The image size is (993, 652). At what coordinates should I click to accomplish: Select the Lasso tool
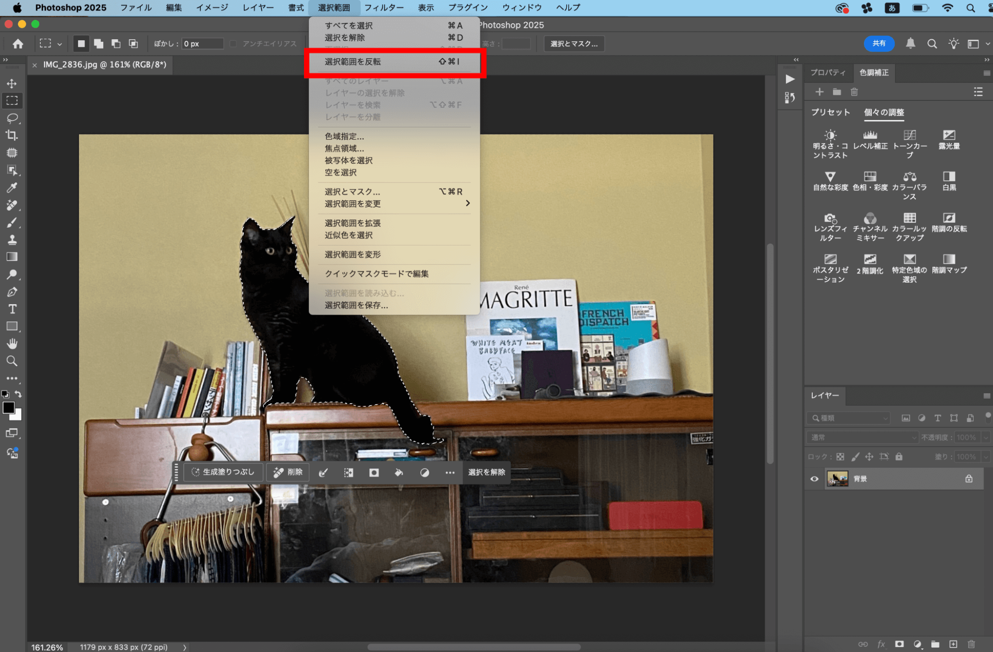[12, 118]
